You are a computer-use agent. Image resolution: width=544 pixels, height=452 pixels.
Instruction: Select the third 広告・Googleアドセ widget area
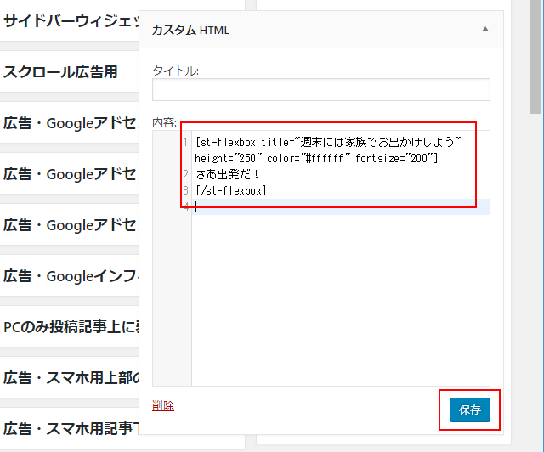tap(70, 225)
